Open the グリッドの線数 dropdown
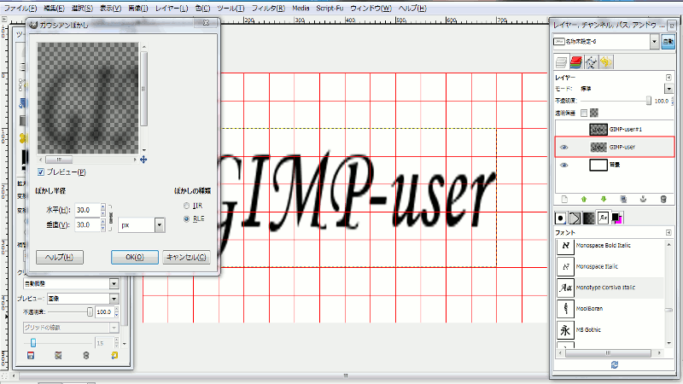Viewport: 683px width, 384px height. (71, 328)
